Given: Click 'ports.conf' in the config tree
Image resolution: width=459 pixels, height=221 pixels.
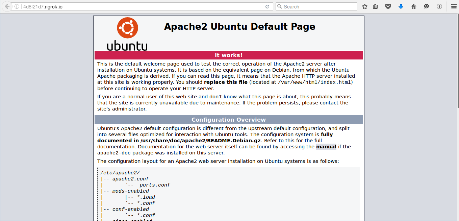Looking at the screenshot, I should tap(155, 185).
